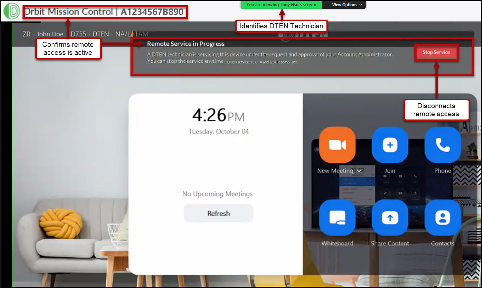
Task: Start a New Meeting with the orange camera icon
Action: tap(337, 145)
